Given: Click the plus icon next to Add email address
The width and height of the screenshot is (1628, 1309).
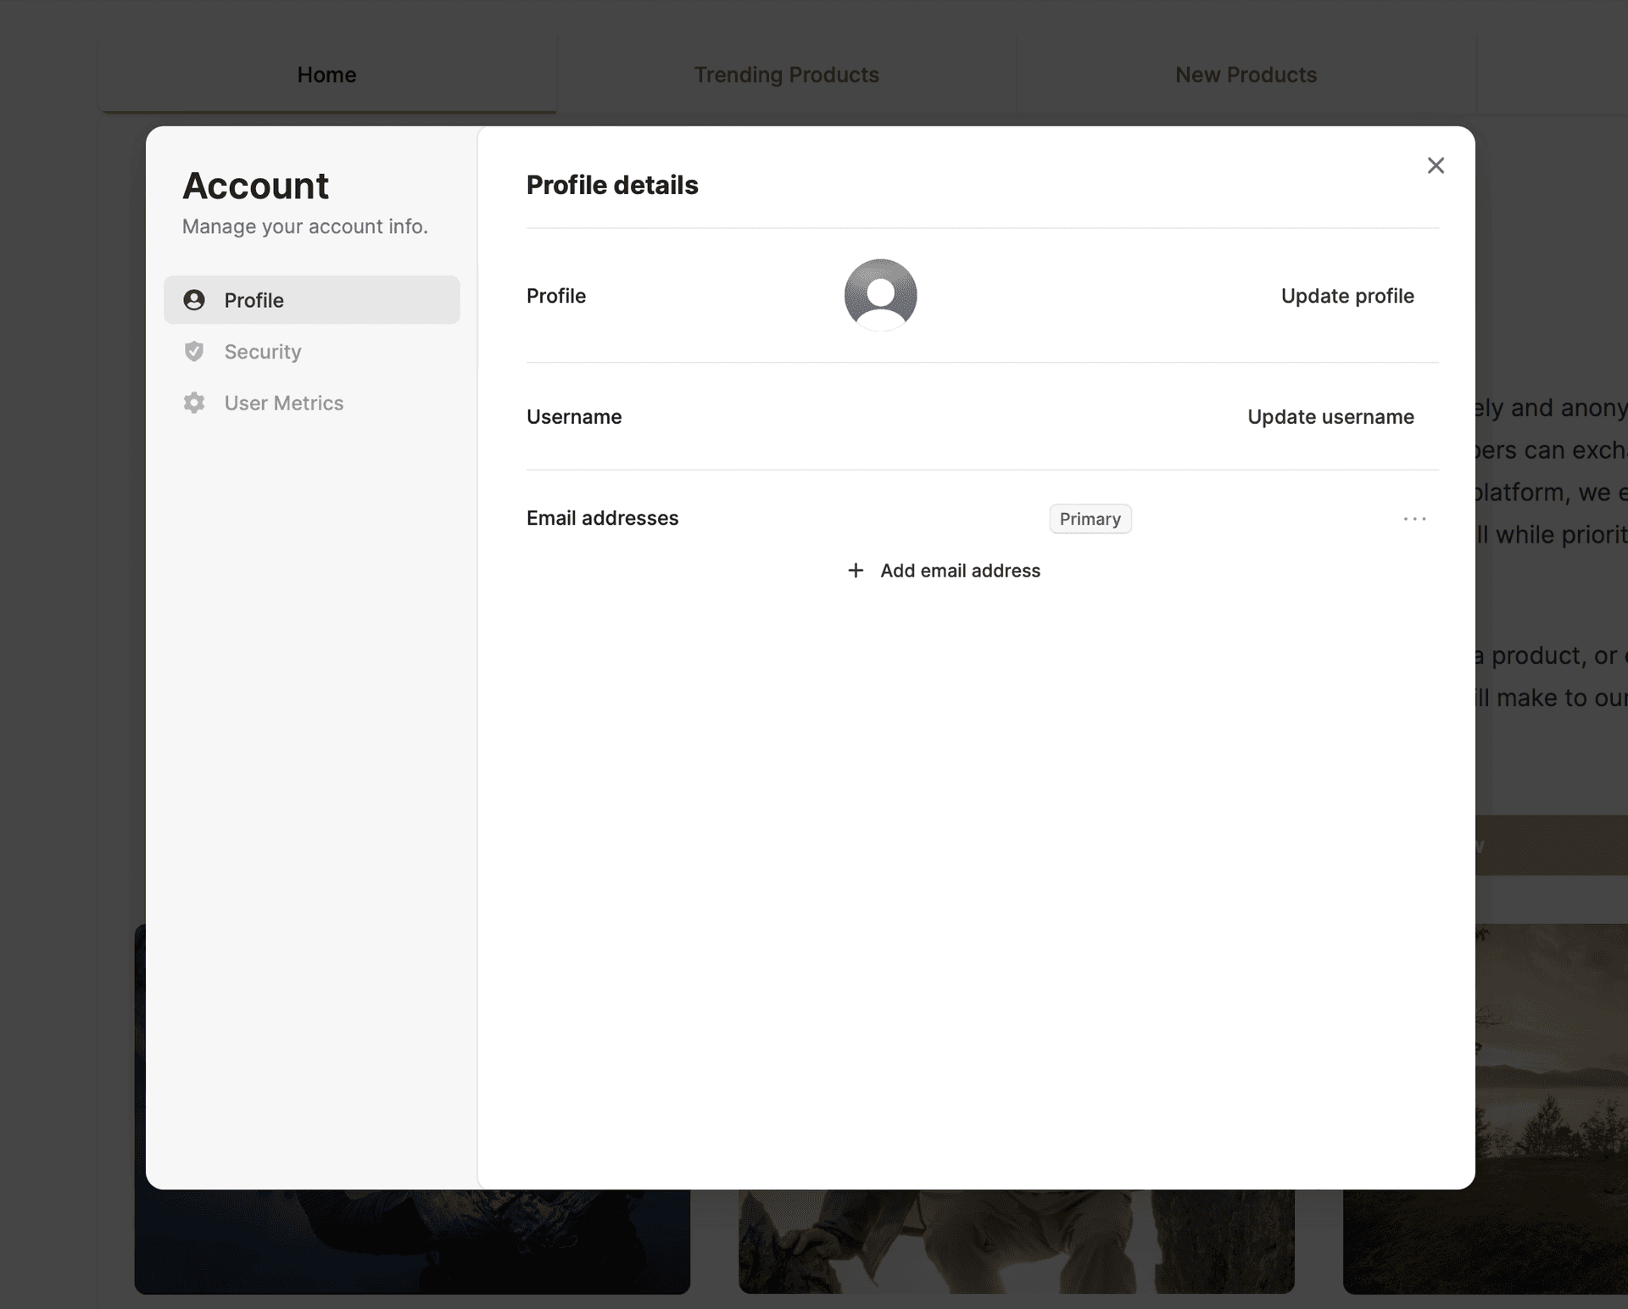Looking at the screenshot, I should (856, 571).
